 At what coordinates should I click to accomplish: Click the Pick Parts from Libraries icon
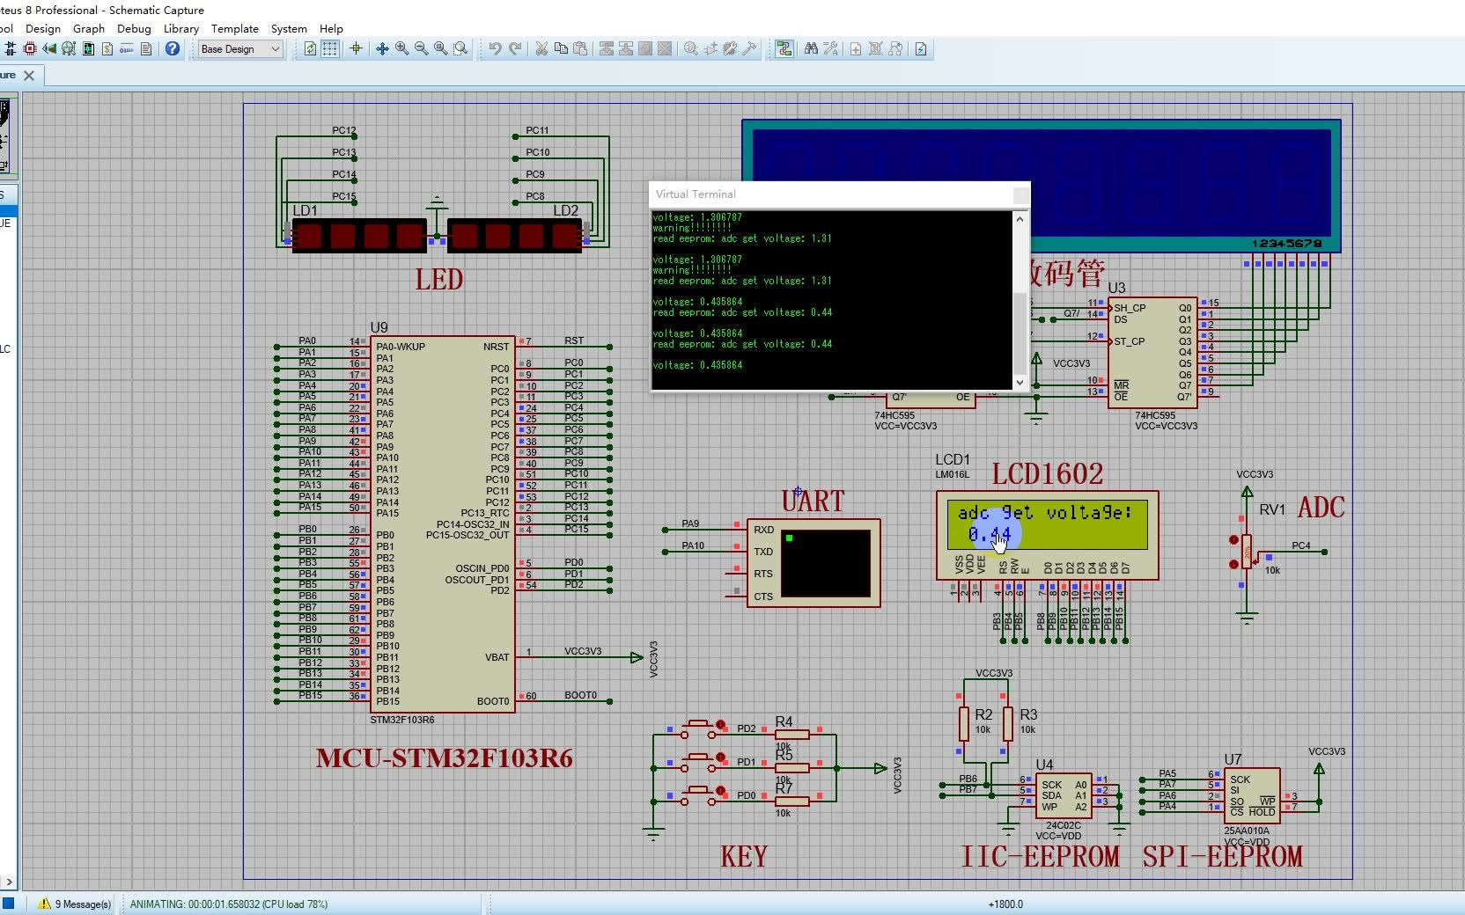click(691, 49)
